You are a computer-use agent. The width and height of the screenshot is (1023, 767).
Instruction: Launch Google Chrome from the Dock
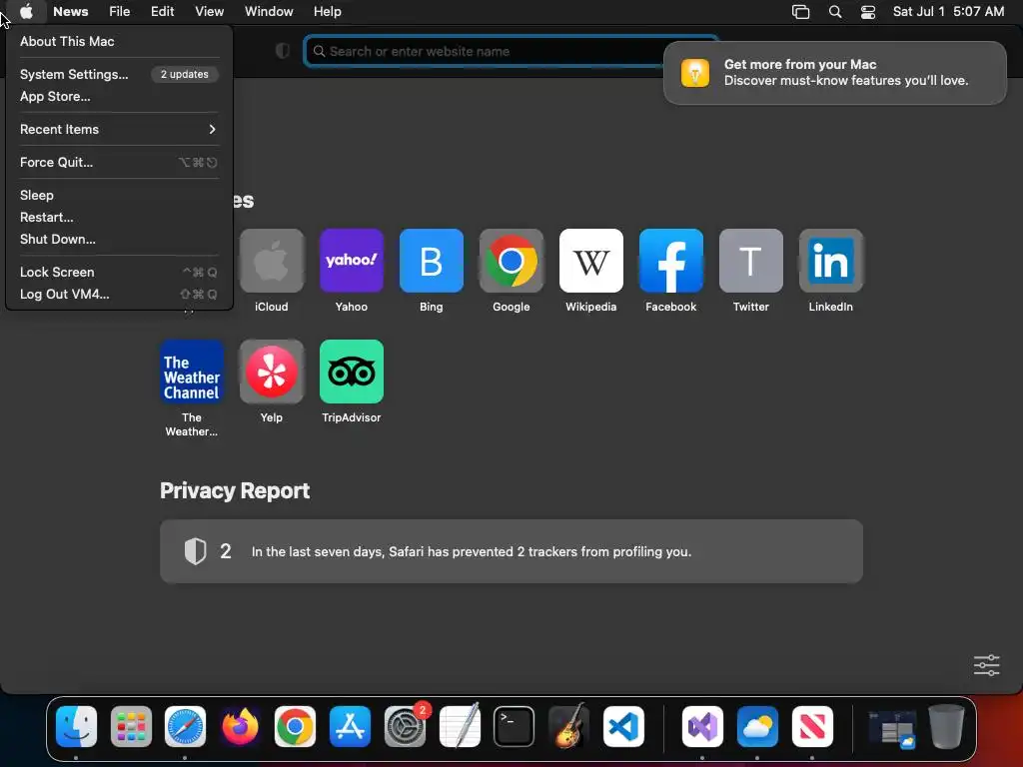[295, 727]
